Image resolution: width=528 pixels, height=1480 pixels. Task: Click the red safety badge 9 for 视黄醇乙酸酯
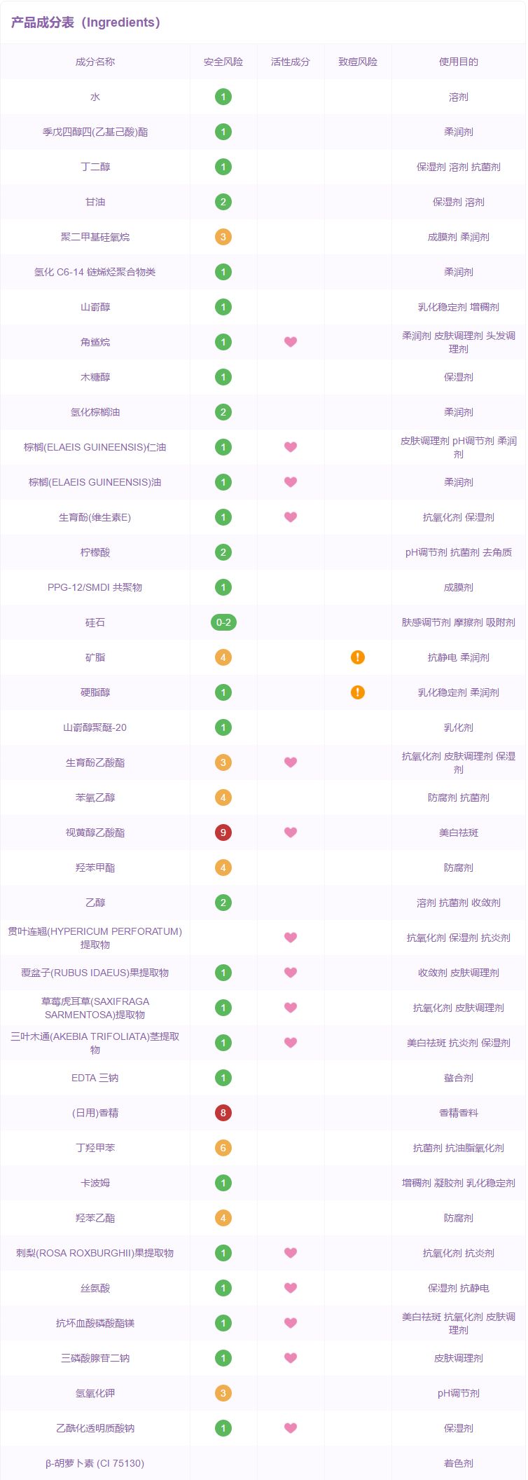[x=223, y=832]
